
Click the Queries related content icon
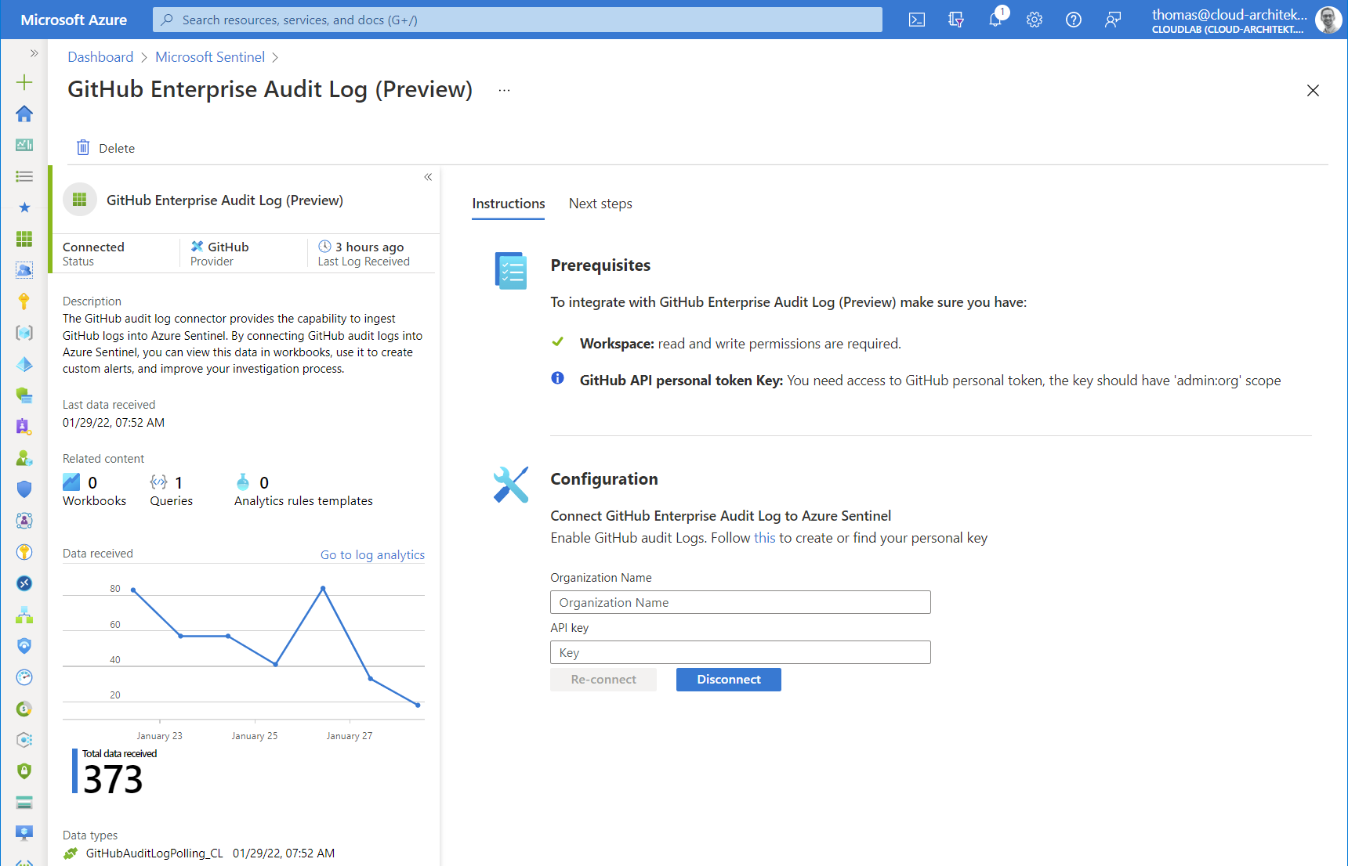point(159,482)
